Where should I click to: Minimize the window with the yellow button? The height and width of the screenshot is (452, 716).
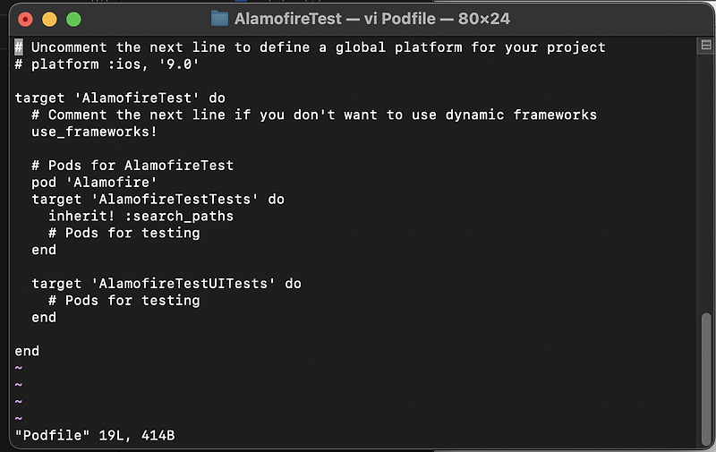(49, 20)
